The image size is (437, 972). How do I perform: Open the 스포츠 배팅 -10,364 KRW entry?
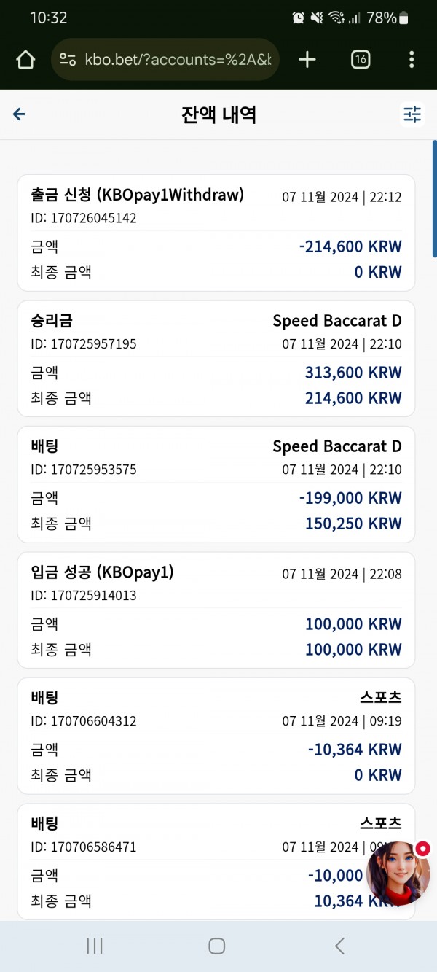(216, 736)
